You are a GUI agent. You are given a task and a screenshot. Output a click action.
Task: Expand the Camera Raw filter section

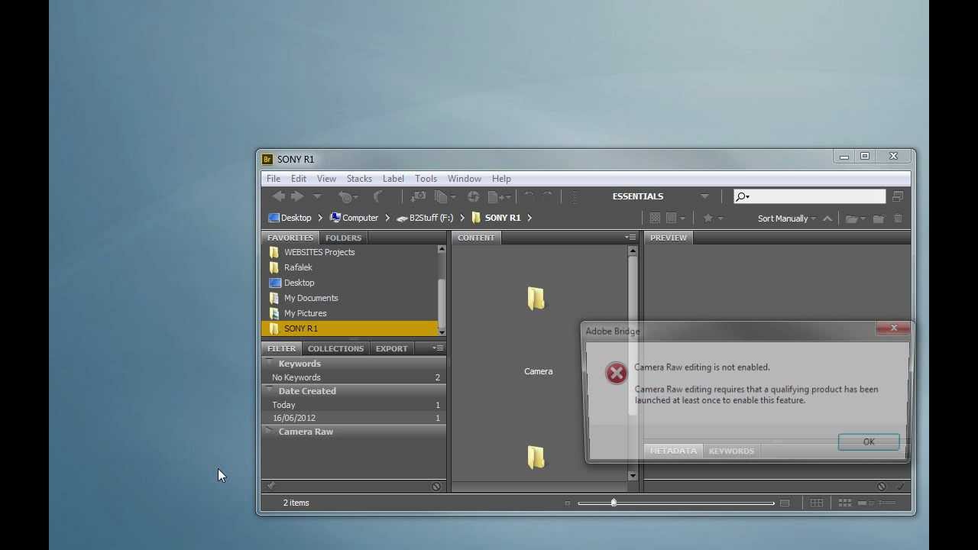click(x=269, y=432)
